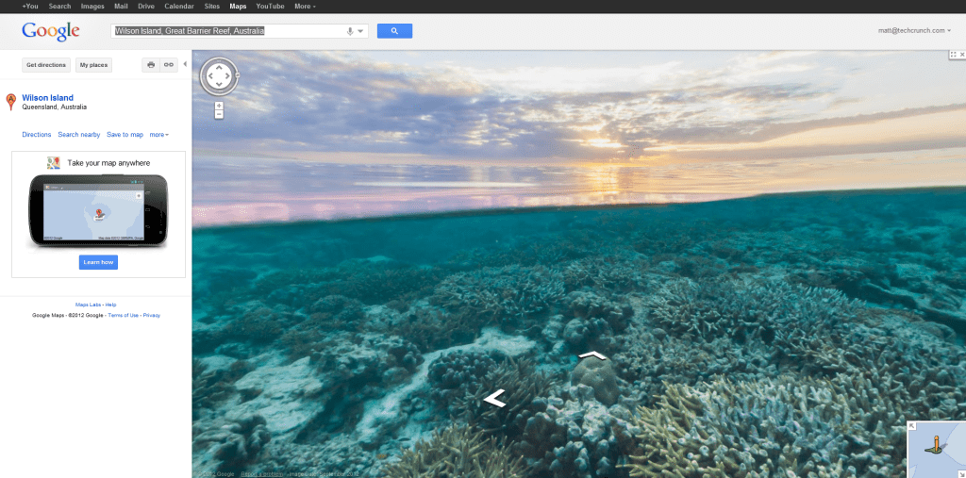Zoom out with the minus button
The image size is (966, 478).
[x=219, y=115]
